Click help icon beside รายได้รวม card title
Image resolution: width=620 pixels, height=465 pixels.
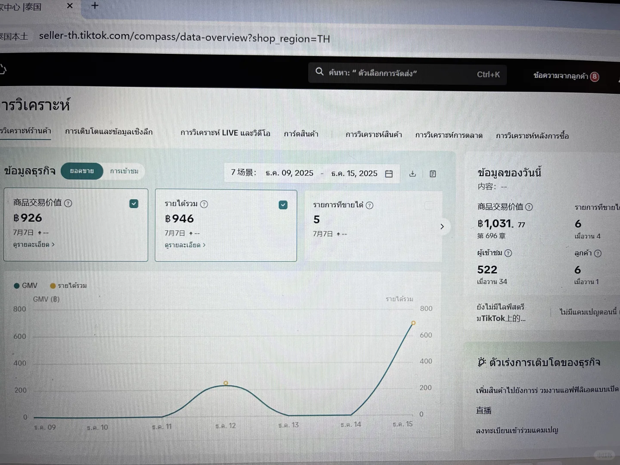coord(204,204)
